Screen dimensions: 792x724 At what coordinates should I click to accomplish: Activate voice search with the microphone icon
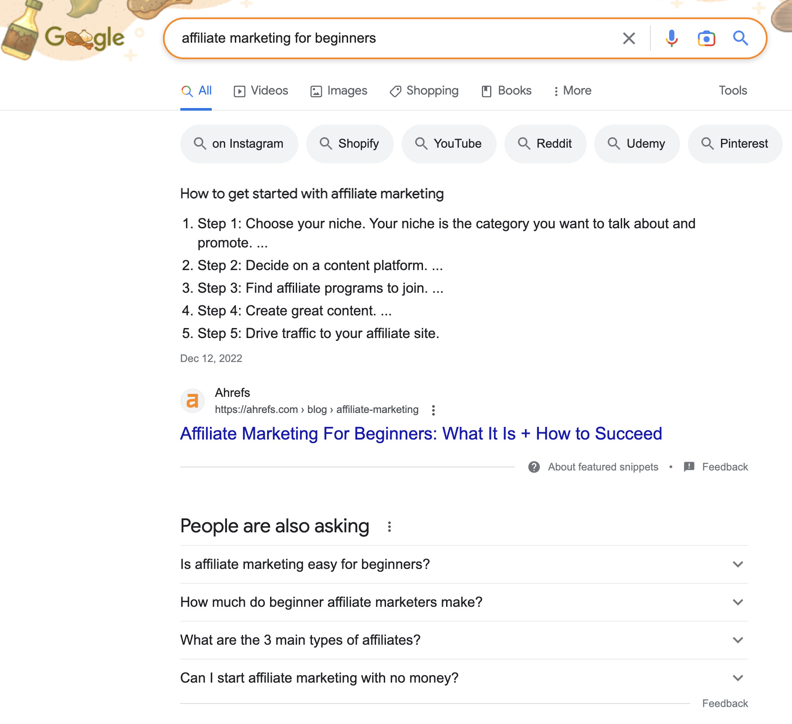(x=671, y=38)
